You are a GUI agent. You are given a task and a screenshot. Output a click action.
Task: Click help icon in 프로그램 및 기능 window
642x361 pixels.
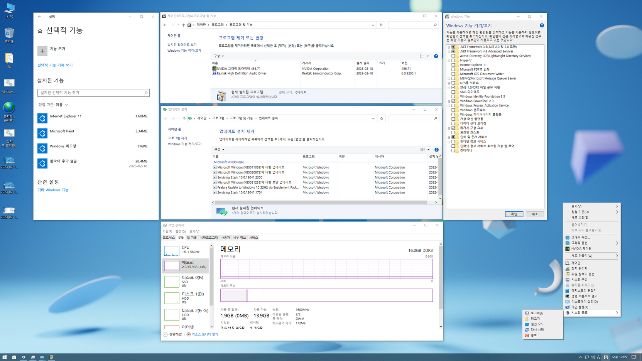pos(436,56)
